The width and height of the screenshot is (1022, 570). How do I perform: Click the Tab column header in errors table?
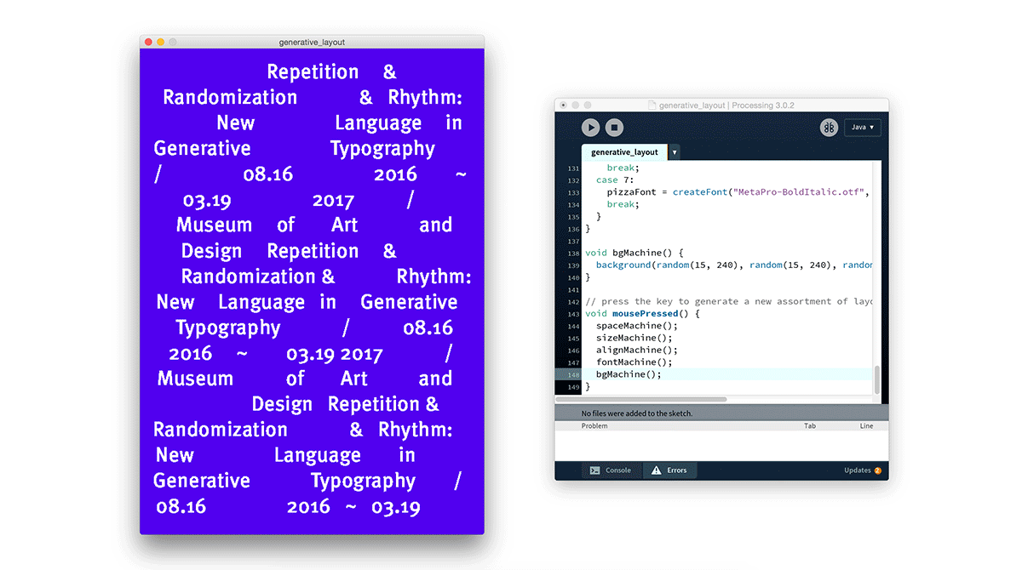(810, 425)
